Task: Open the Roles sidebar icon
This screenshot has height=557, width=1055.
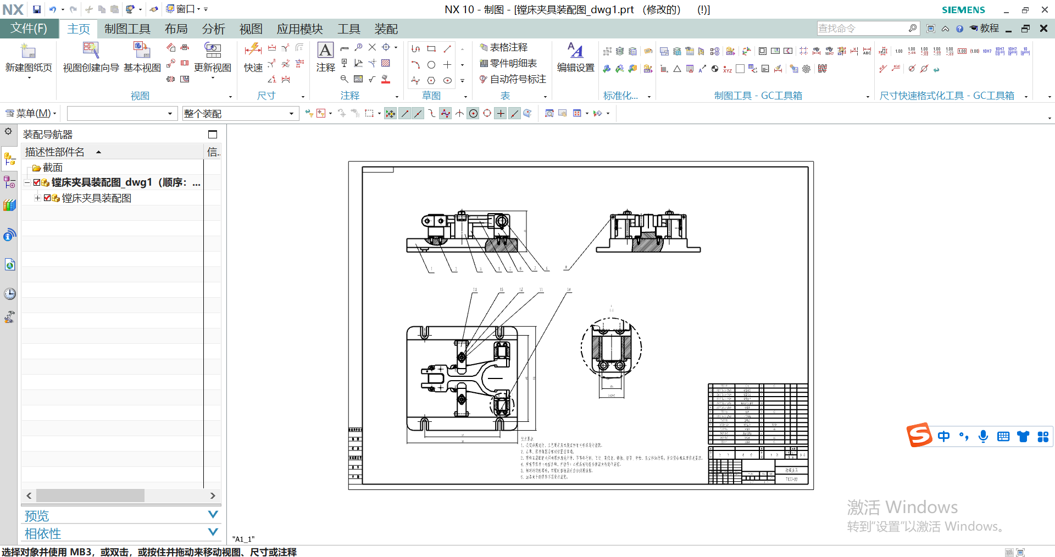Action: pyautogui.click(x=9, y=317)
